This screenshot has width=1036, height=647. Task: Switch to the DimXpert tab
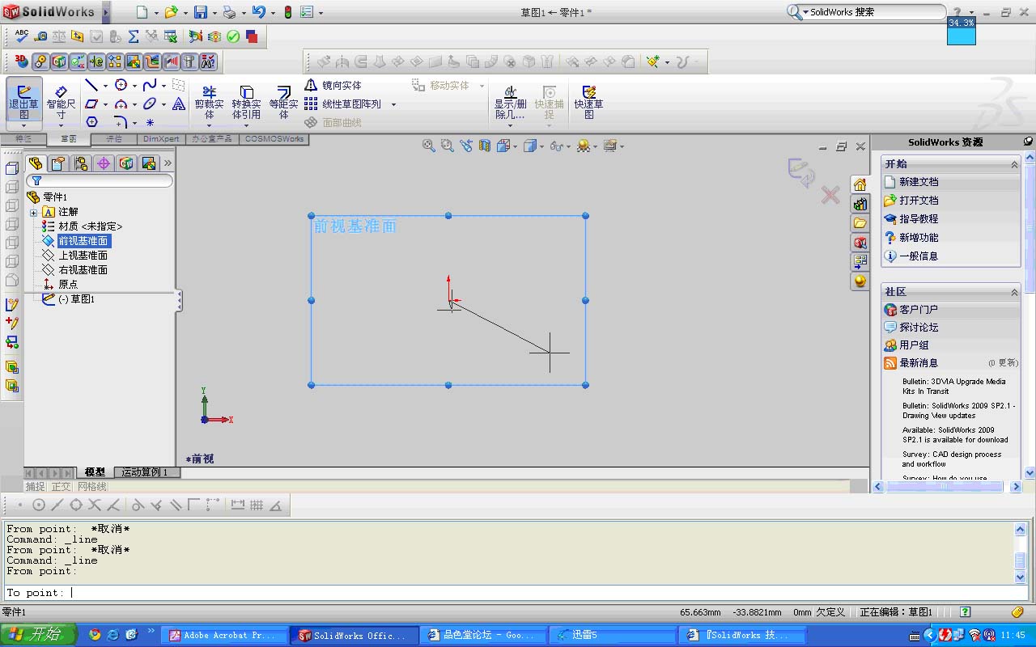161,139
